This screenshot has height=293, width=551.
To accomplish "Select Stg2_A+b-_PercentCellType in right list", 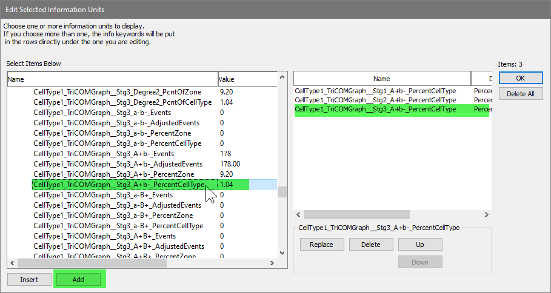I will (375, 100).
